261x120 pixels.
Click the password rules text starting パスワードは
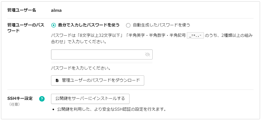[x=152, y=39]
